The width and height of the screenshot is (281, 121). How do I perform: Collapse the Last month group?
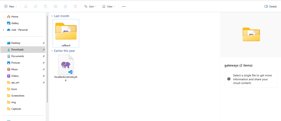click(x=52, y=16)
